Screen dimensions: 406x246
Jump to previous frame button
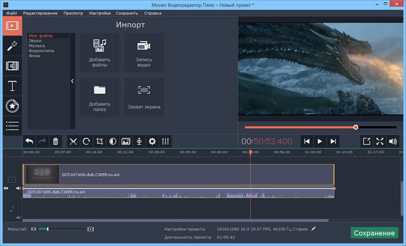click(307, 141)
